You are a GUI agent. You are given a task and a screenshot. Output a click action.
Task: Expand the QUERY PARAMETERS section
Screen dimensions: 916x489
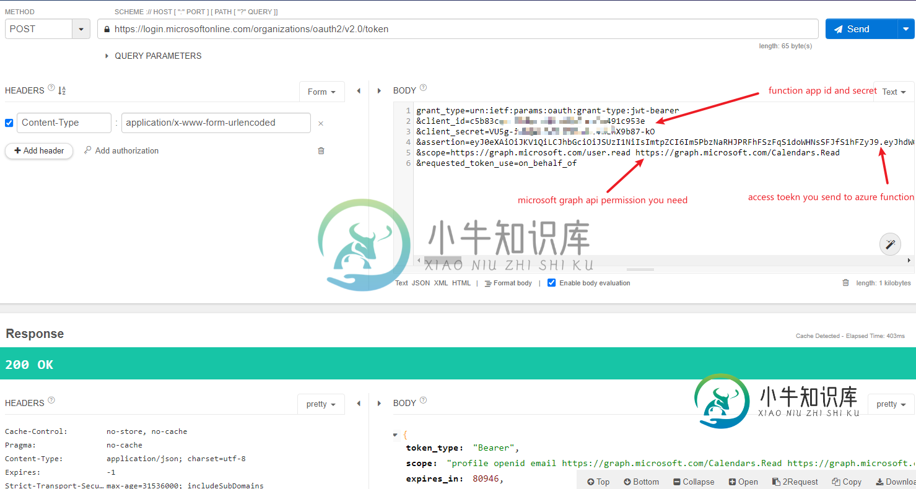coord(153,56)
